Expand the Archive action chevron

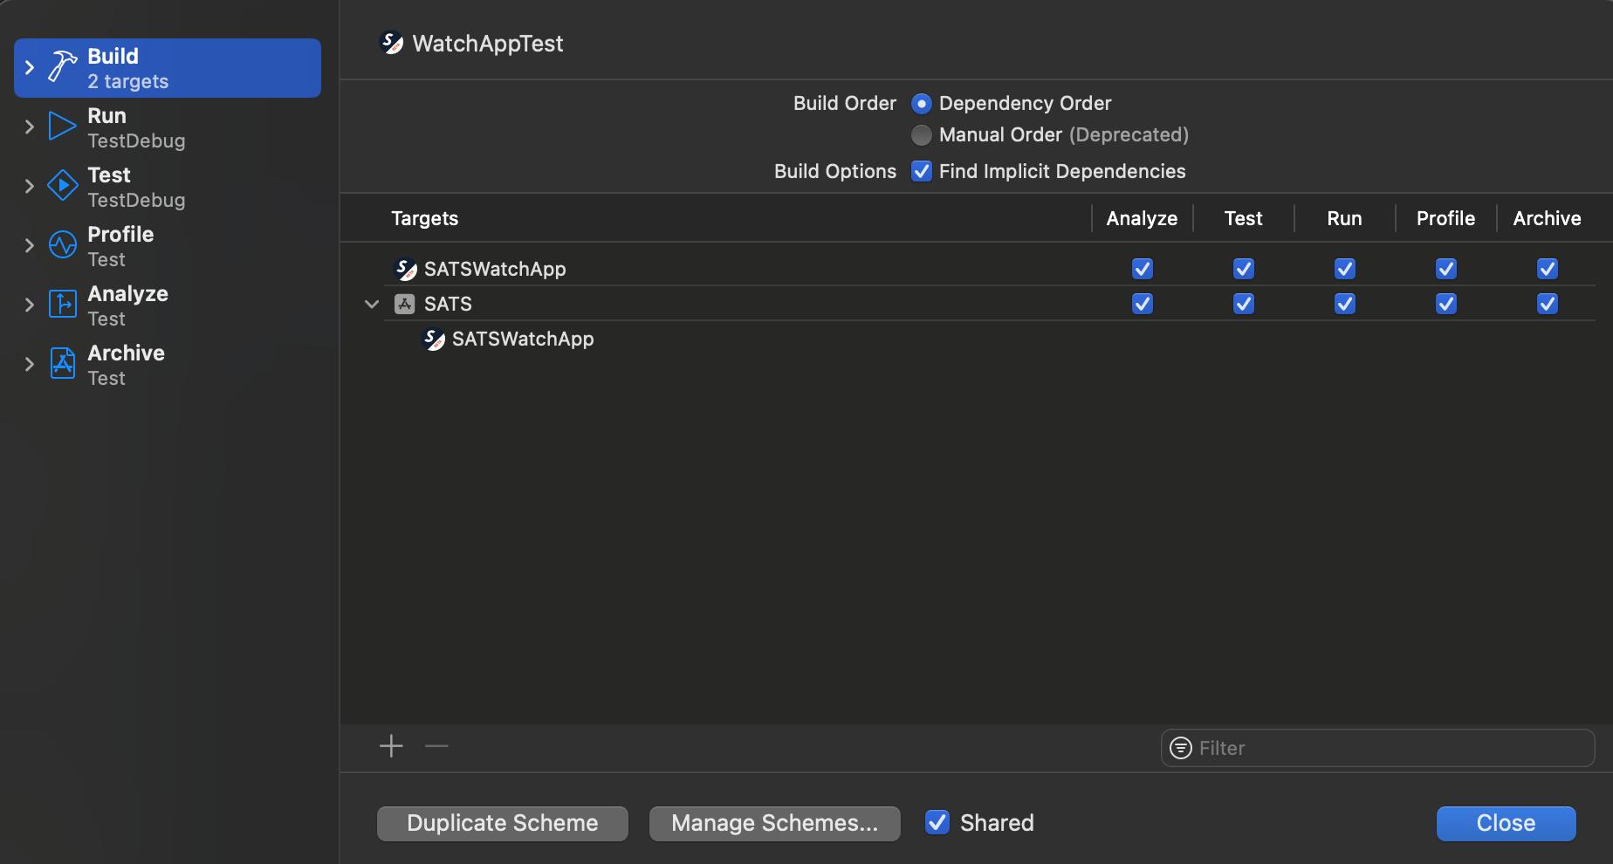[x=30, y=364]
